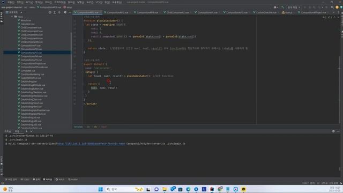
Task: Open the VCS menu in menu bar
Action: click(99, 2)
